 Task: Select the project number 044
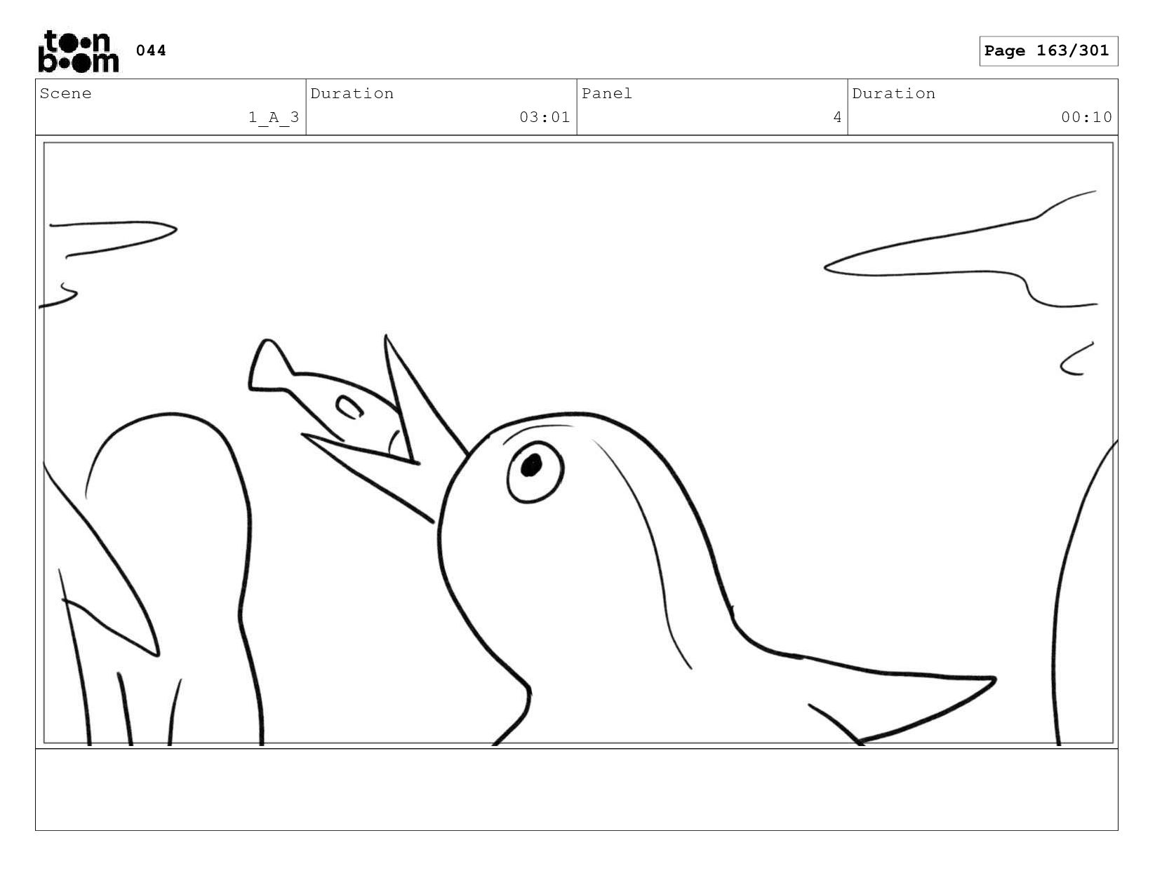click(x=151, y=50)
